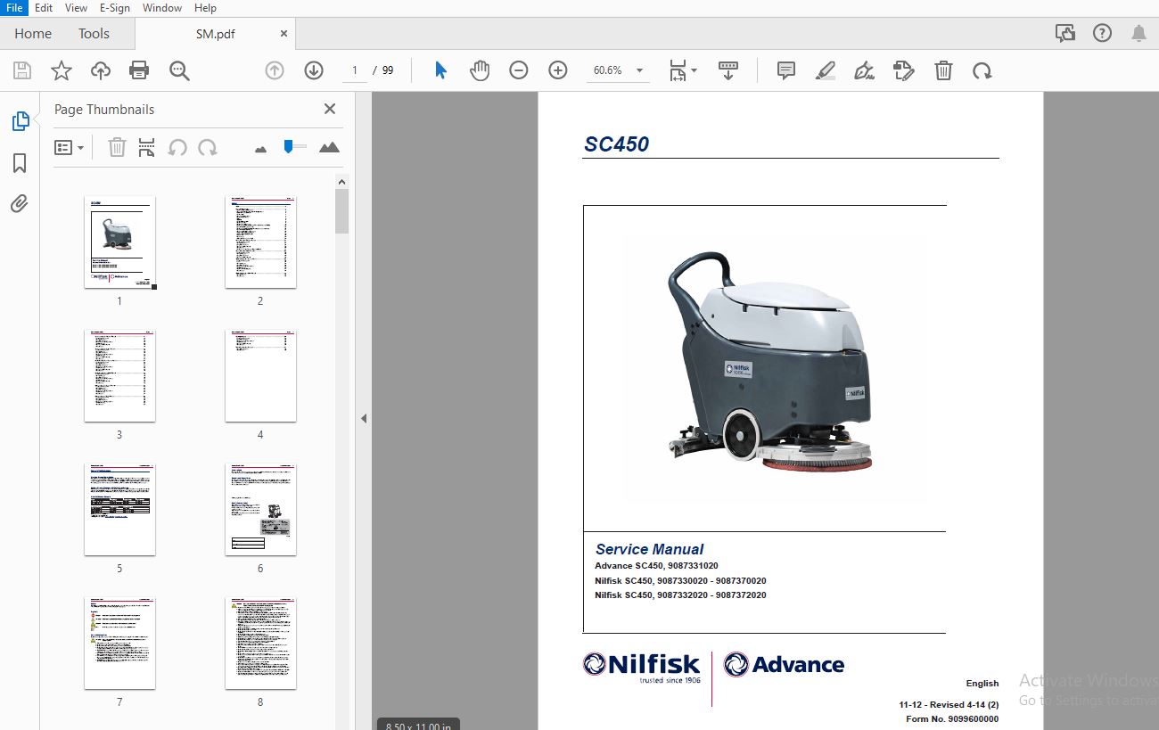The image size is (1159, 730).
Task: Add document to favorites with star icon
Action: [61, 70]
